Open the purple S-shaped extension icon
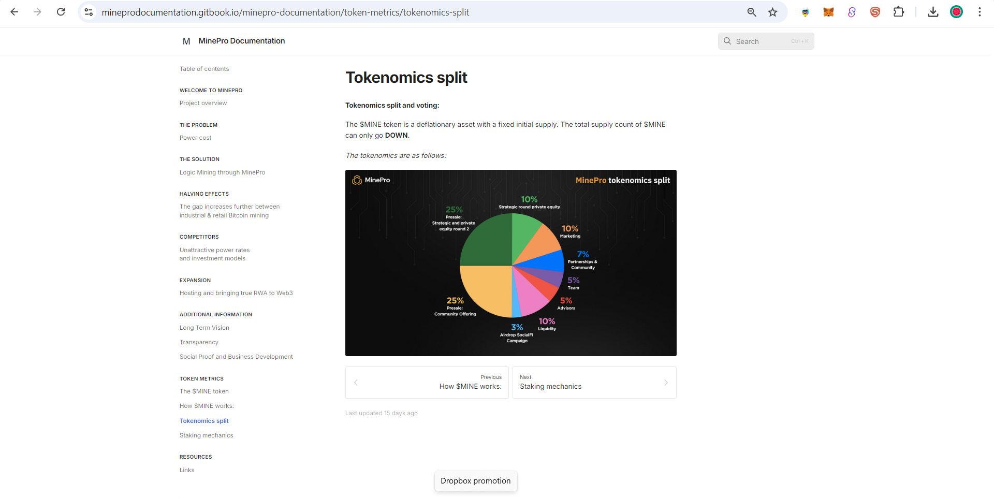The height and width of the screenshot is (498, 994). (x=852, y=12)
